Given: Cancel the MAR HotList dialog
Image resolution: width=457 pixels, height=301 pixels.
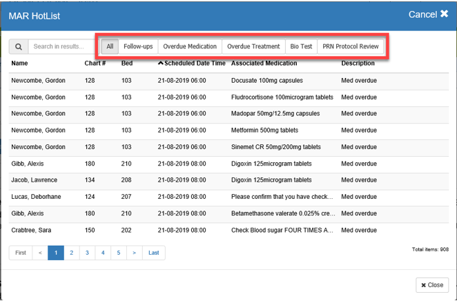Looking at the screenshot, I should (x=428, y=14).
